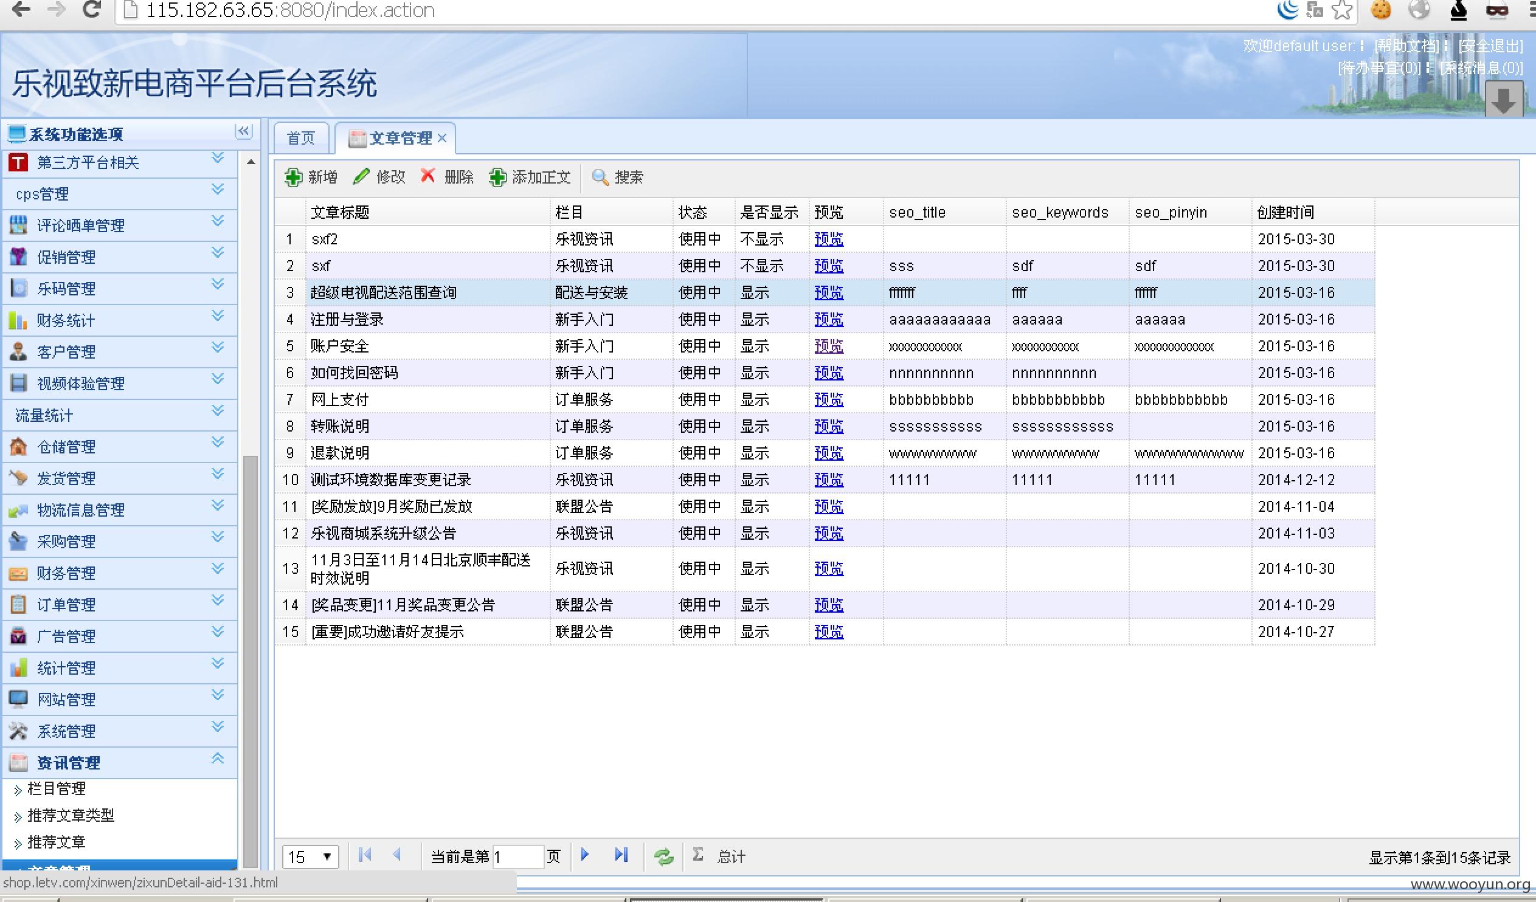The width and height of the screenshot is (1536, 902).
Task: Click the 系统管理 tools icon
Action: pos(18,731)
